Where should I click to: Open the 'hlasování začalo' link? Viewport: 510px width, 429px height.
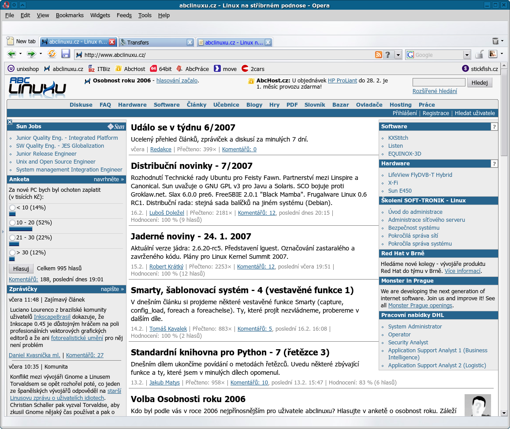[177, 80]
